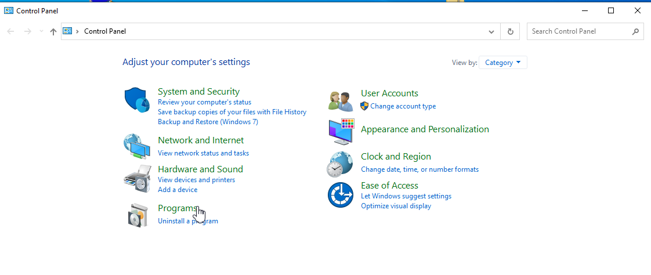651x275 pixels.
Task: Click the Hardware and Sound printer icon
Action: coord(138,179)
